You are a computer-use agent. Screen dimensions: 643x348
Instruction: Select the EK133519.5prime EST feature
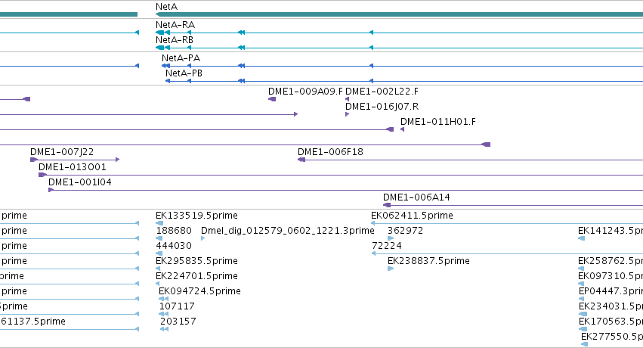(x=159, y=223)
